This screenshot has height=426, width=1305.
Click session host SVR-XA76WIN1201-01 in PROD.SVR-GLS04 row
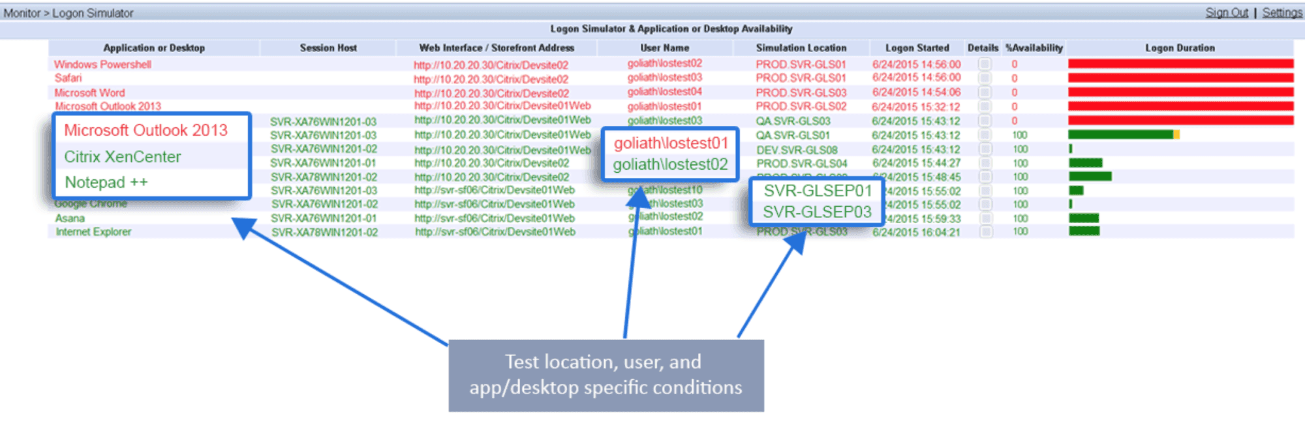[x=323, y=163]
